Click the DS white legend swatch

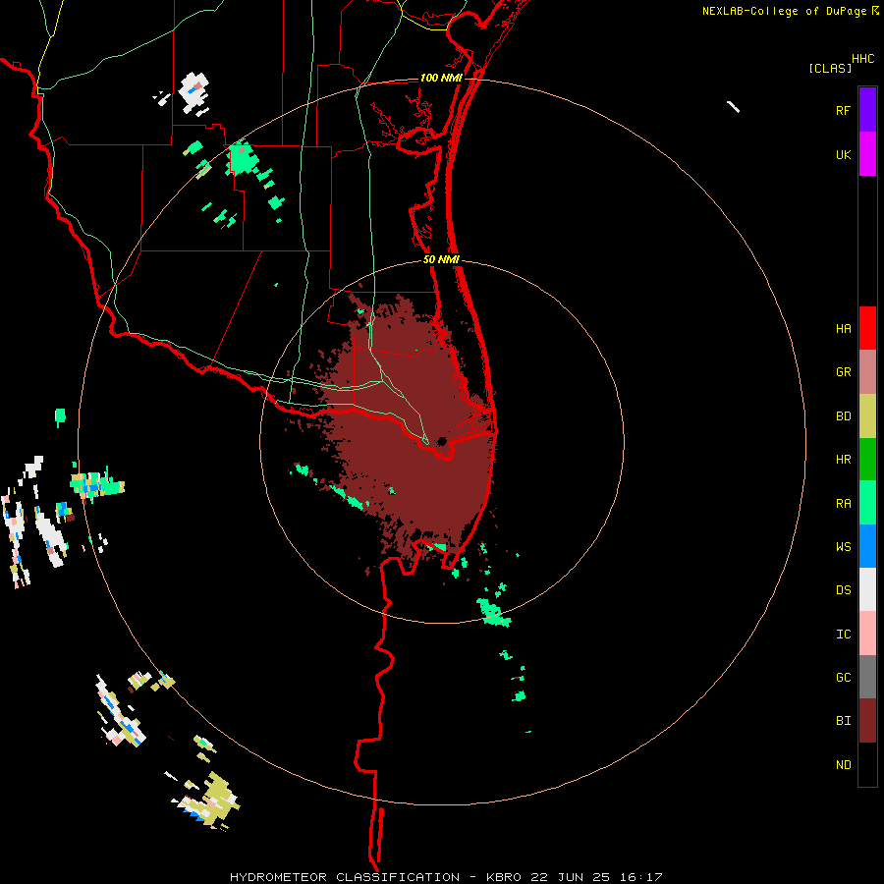pos(867,589)
